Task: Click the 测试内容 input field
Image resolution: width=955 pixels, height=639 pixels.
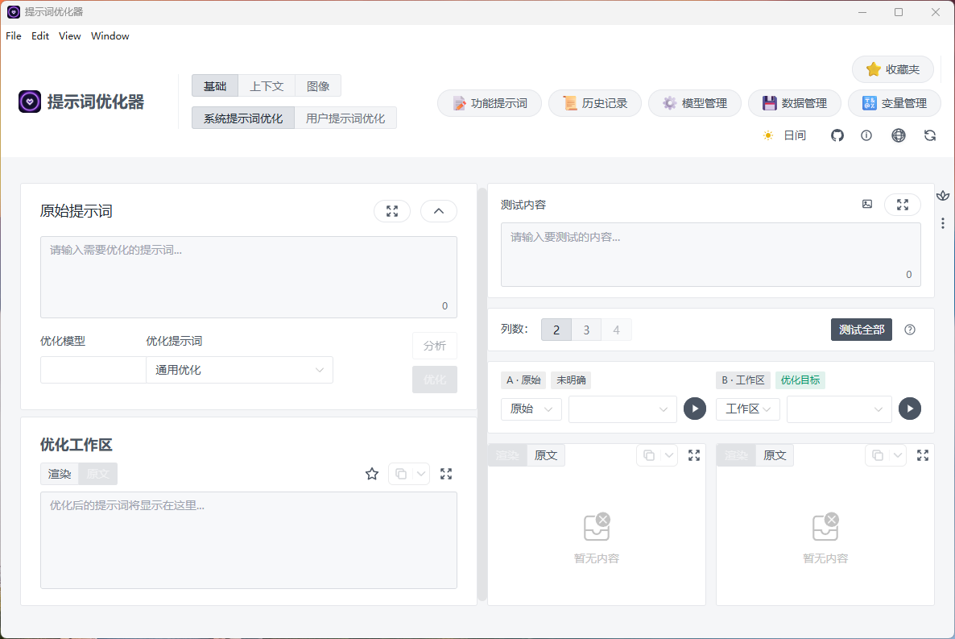Action: click(711, 255)
